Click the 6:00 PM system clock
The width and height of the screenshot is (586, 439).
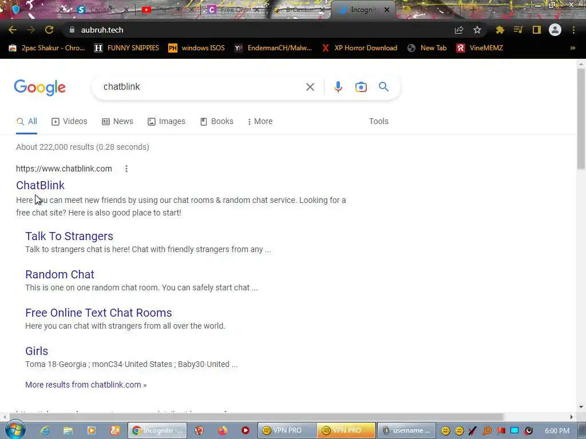coord(557,431)
